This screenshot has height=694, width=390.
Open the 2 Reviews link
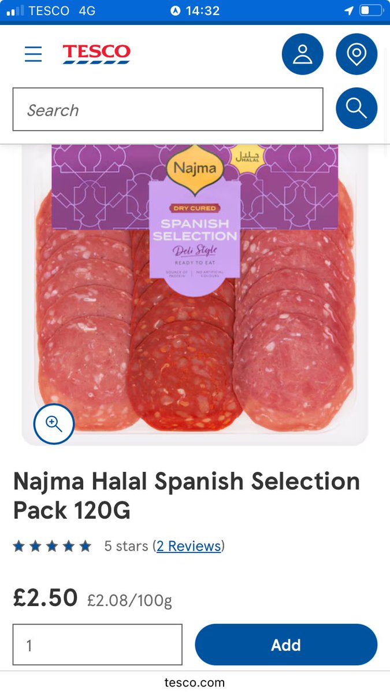pos(189,546)
